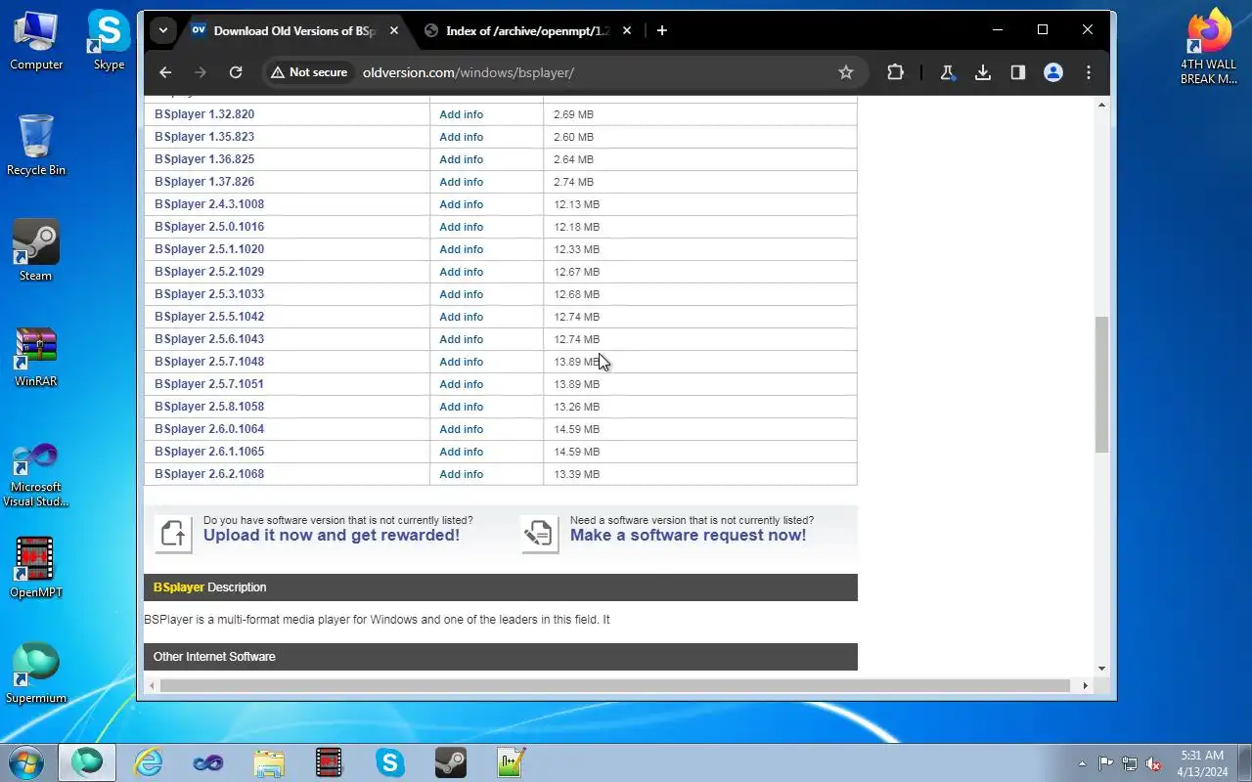Switch to Index of /archive/openmpt tab
This screenshot has width=1252, height=782.
coord(528,30)
